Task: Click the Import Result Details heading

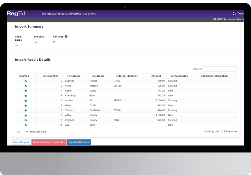Action: [33, 60]
